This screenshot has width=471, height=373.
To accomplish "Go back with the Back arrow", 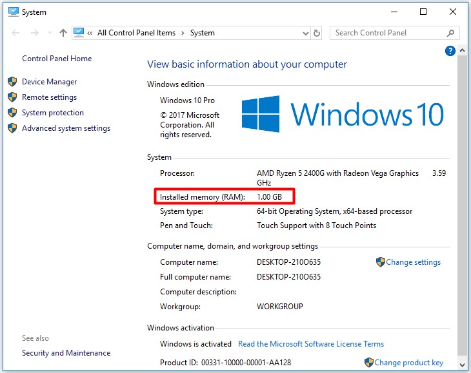I will (x=15, y=33).
